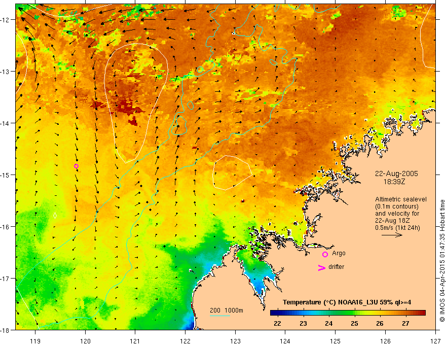Click the magenta drifter arrowhead in the legend

point(321,267)
